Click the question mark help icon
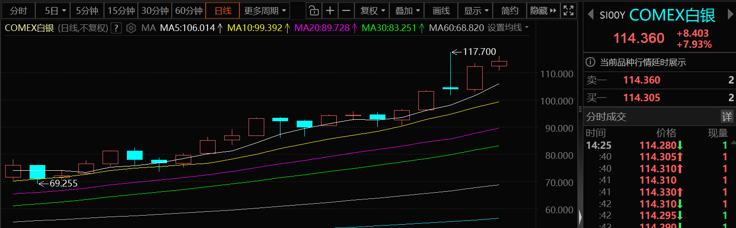736x228 pixels. [x=117, y=28]
